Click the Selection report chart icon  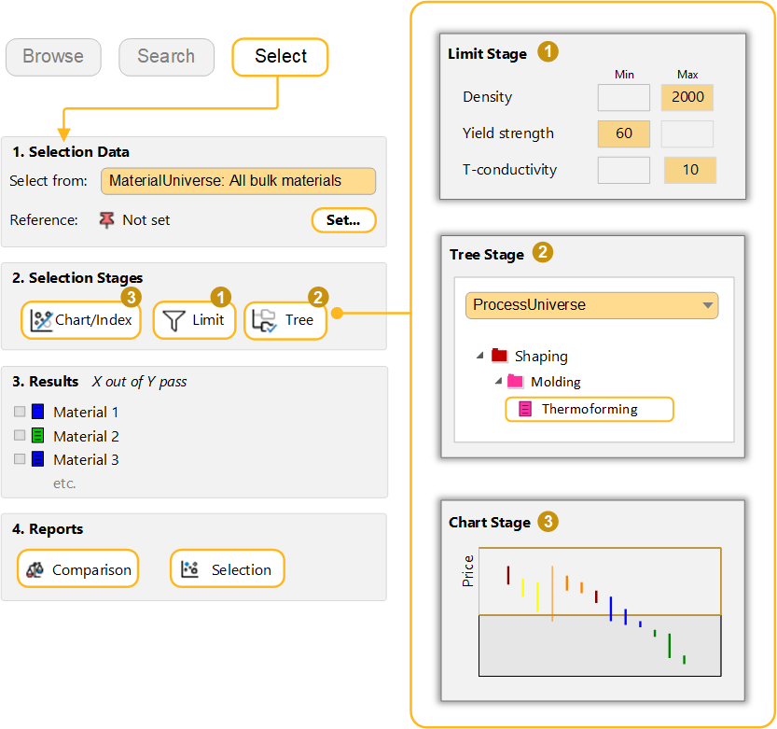click(x=190, y=569)
